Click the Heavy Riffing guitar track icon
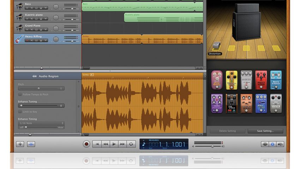Viewport: 300px width, 169px height. pyautogui.click(x=19, y=39)
